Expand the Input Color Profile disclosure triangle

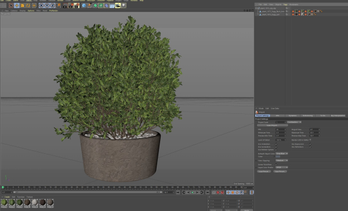click(x=256, y=168)
